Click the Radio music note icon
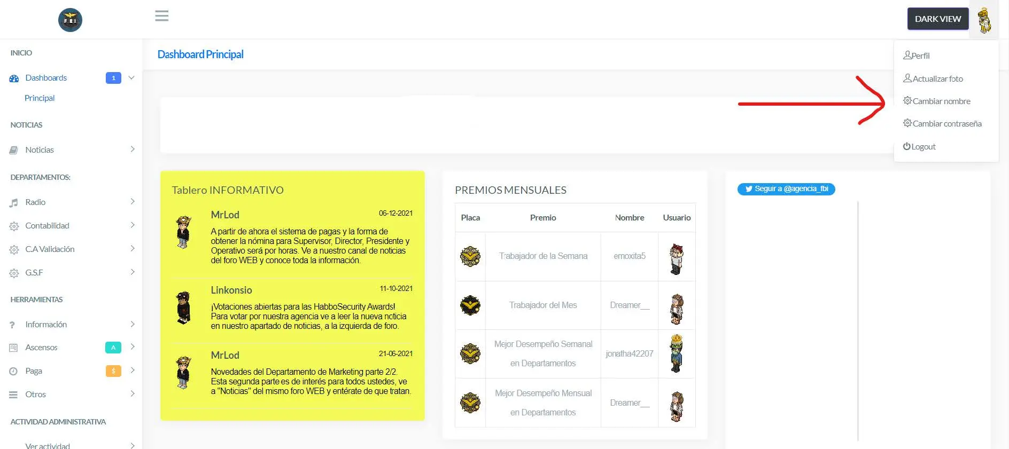 (x=14, y=203)
